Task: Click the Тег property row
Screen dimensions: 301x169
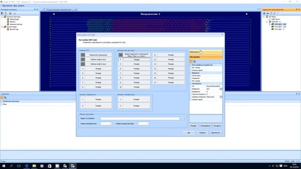Action: tap(206, 86)
